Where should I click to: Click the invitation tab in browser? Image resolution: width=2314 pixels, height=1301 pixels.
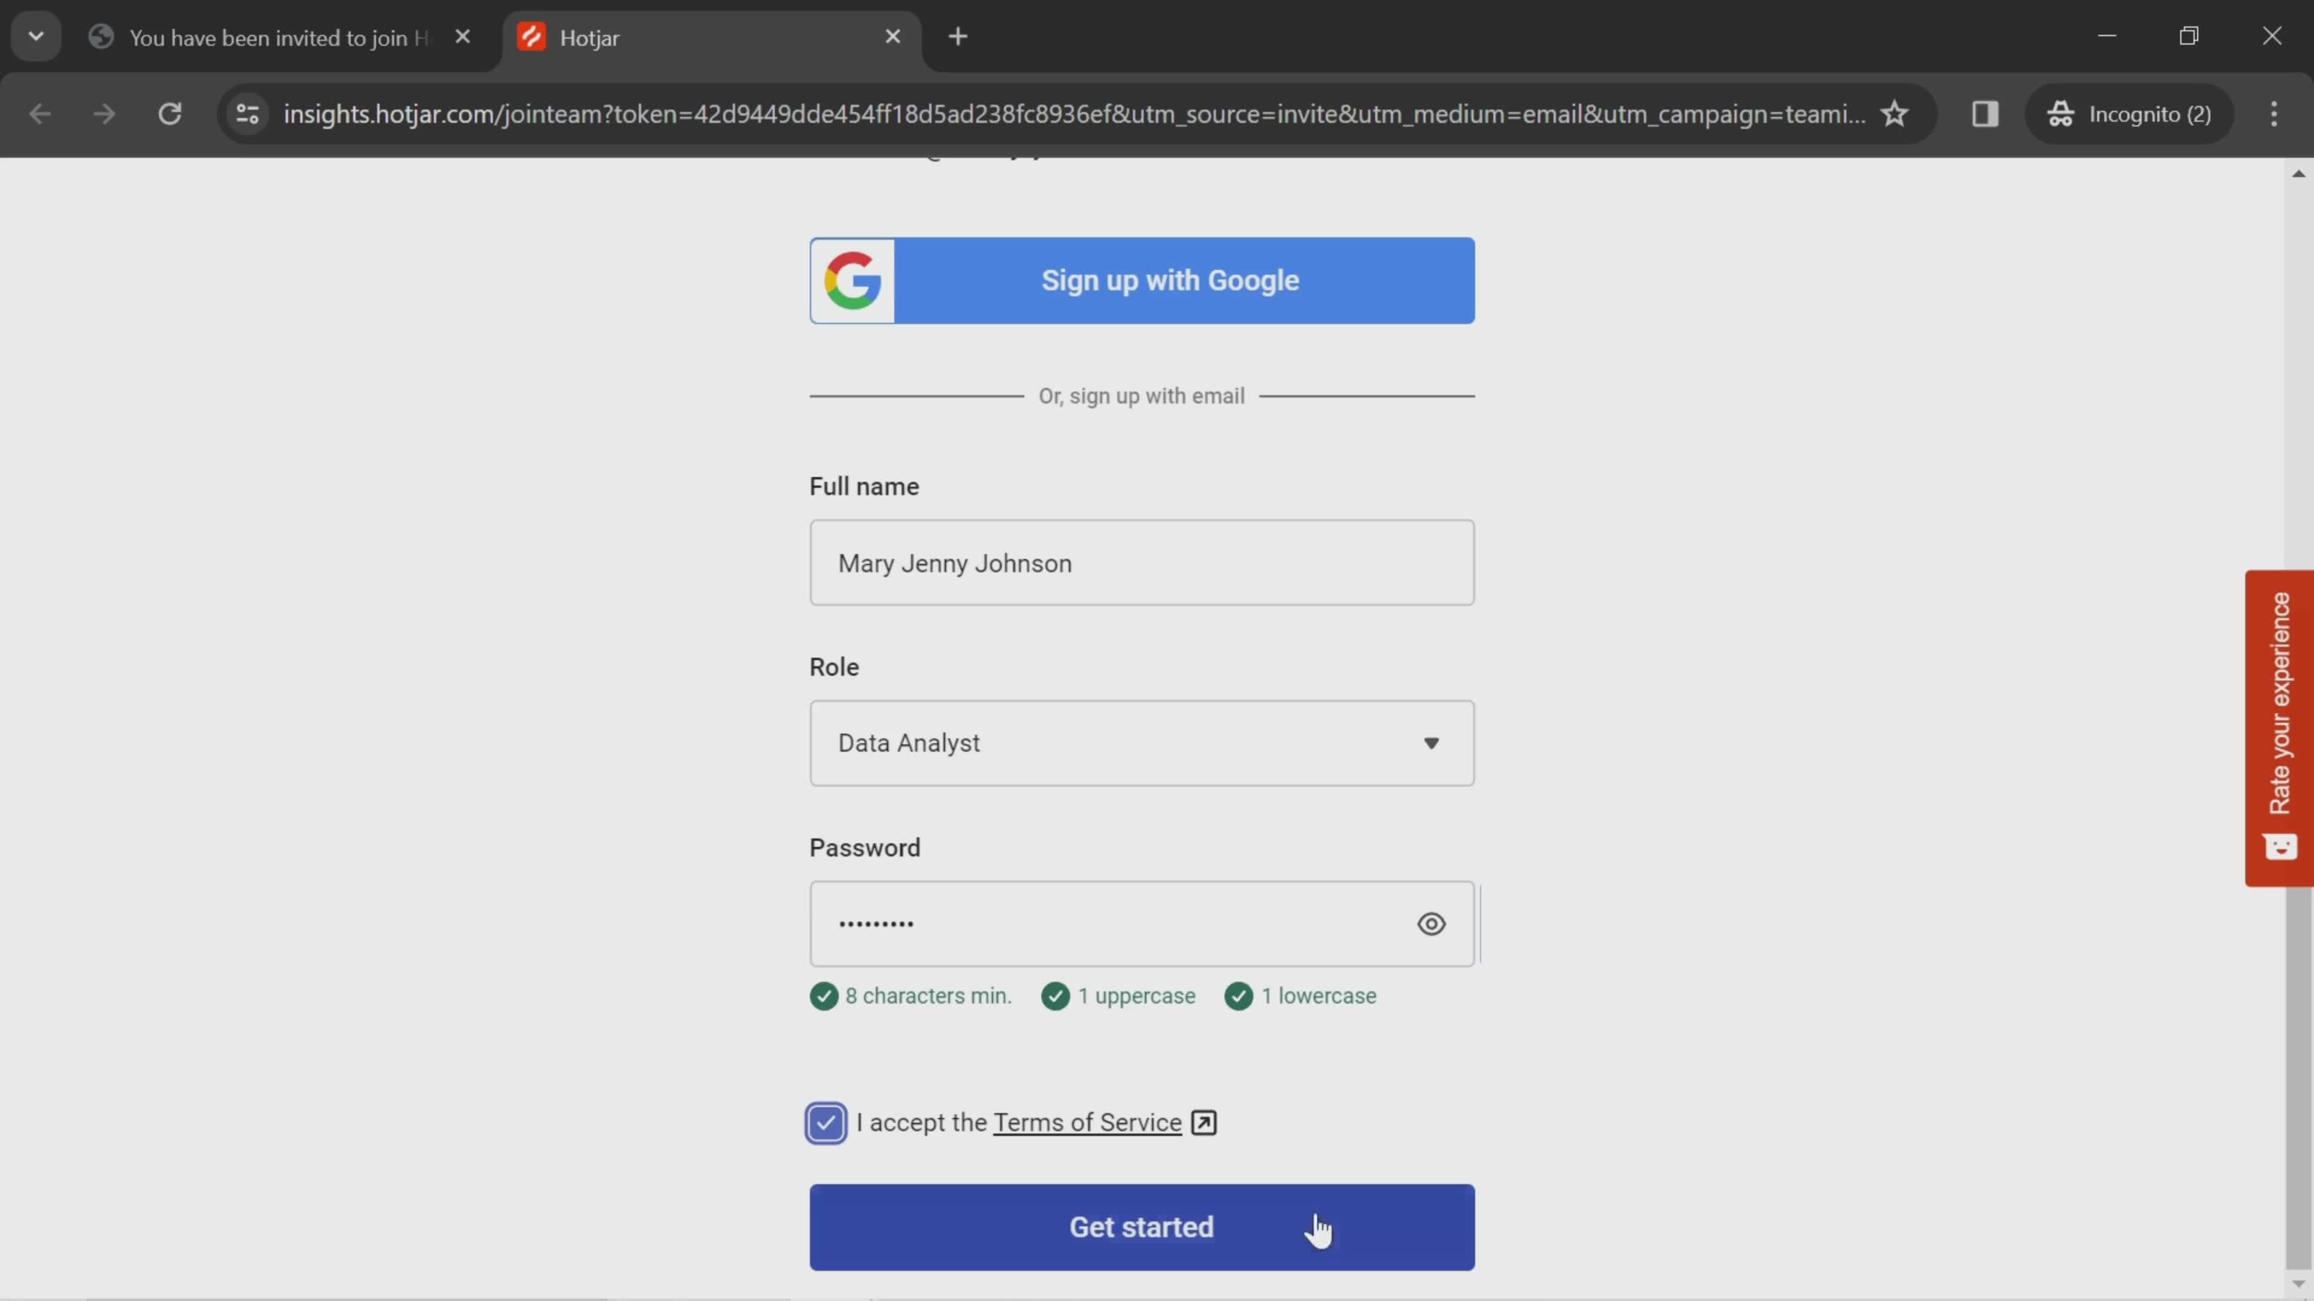278,35
